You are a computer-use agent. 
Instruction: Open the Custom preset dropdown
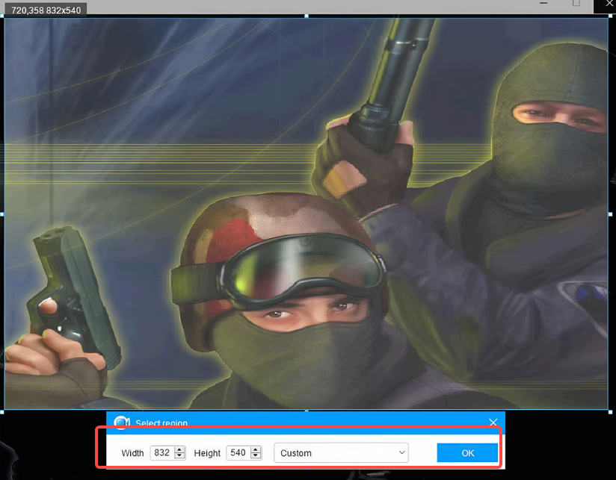pos(341,453)
